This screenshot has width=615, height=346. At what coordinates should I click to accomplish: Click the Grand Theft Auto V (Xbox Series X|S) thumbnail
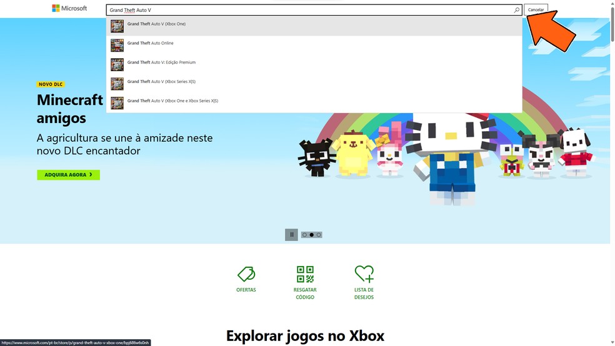[117, 84]
